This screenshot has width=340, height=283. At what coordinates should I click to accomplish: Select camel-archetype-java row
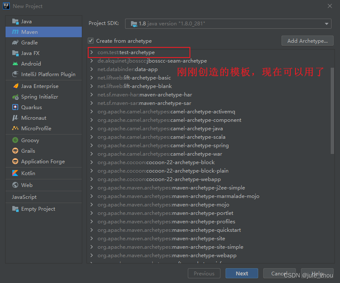210,129
